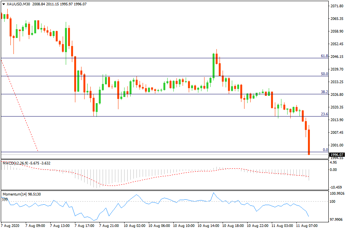Click the 10 Aug 14:00 time label
The image size is (346, 230).
209,226
